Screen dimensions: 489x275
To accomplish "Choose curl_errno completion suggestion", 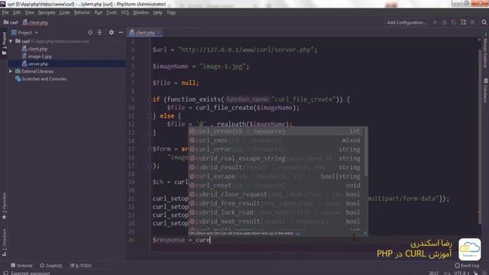I will coord(276,131).
